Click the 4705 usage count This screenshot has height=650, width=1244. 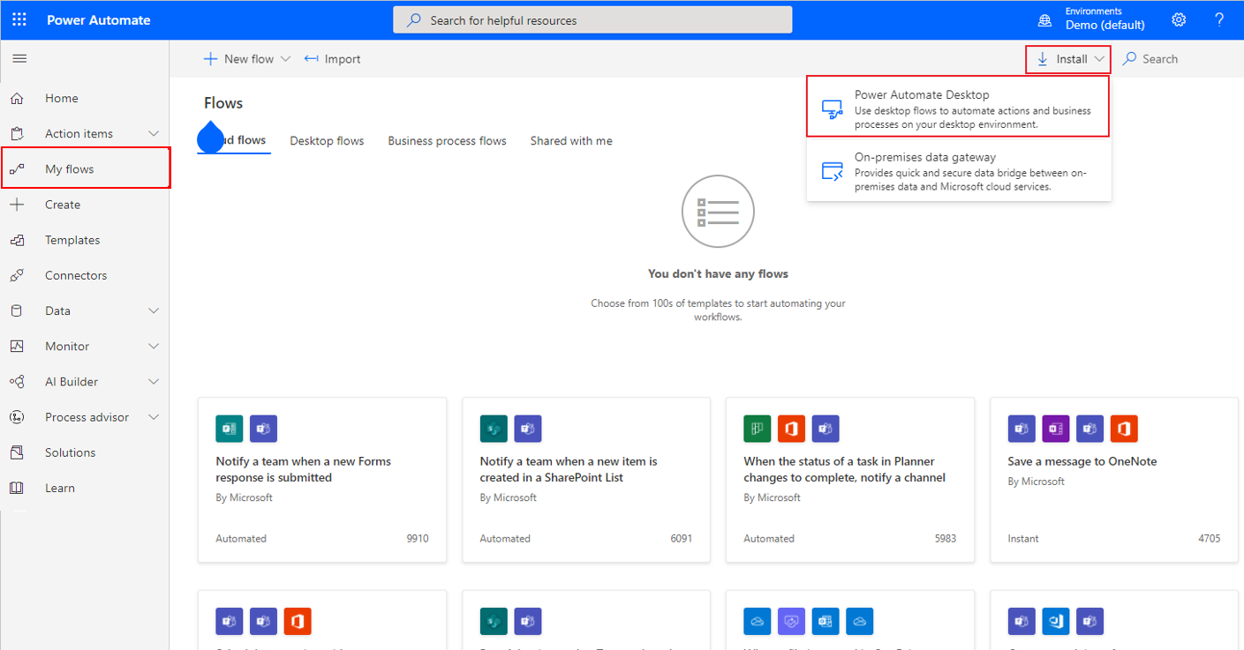coord(1210,538)
